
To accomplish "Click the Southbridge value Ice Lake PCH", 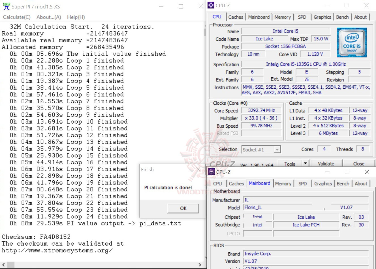I will tap(306, 225).
